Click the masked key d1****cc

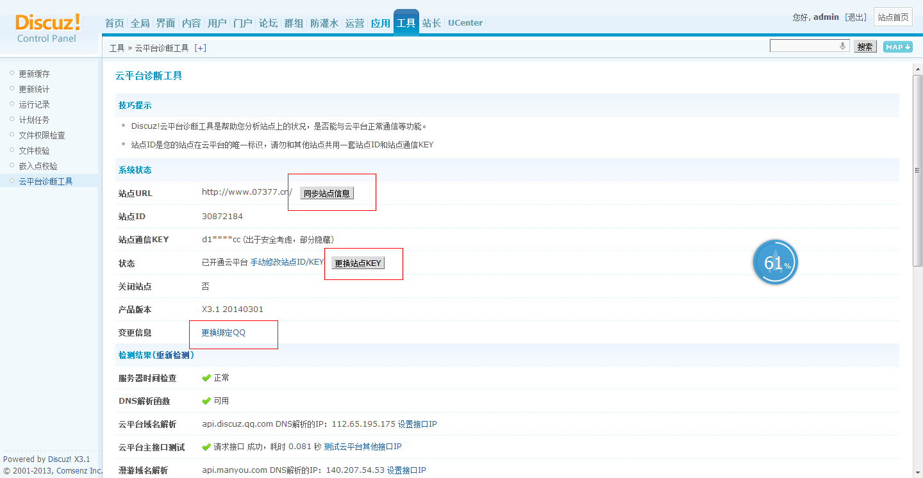tap(221, 240)
